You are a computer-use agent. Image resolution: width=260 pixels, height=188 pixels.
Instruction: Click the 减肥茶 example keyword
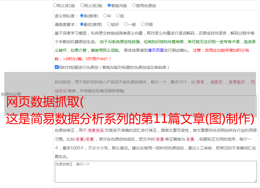point(217,82)
